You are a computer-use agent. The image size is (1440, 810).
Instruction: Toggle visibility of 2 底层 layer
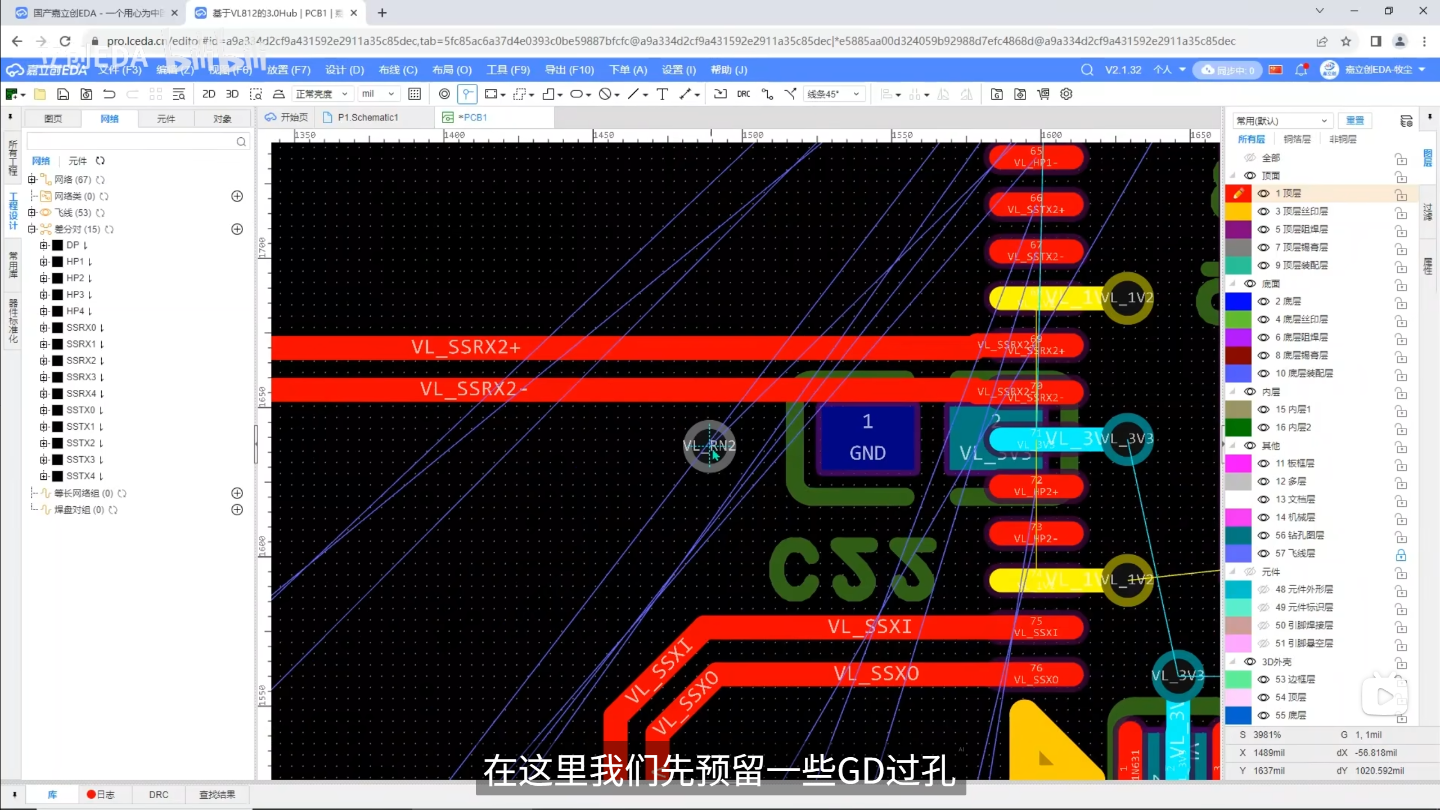[x=1263, y=301]
